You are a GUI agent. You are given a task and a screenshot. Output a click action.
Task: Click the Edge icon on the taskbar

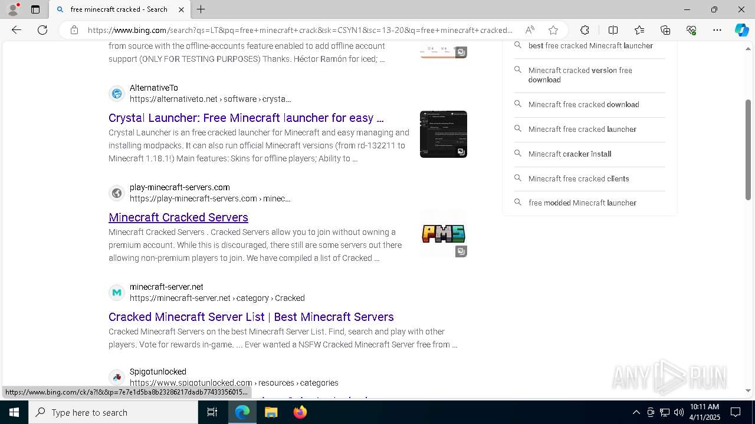pos(242,412)
